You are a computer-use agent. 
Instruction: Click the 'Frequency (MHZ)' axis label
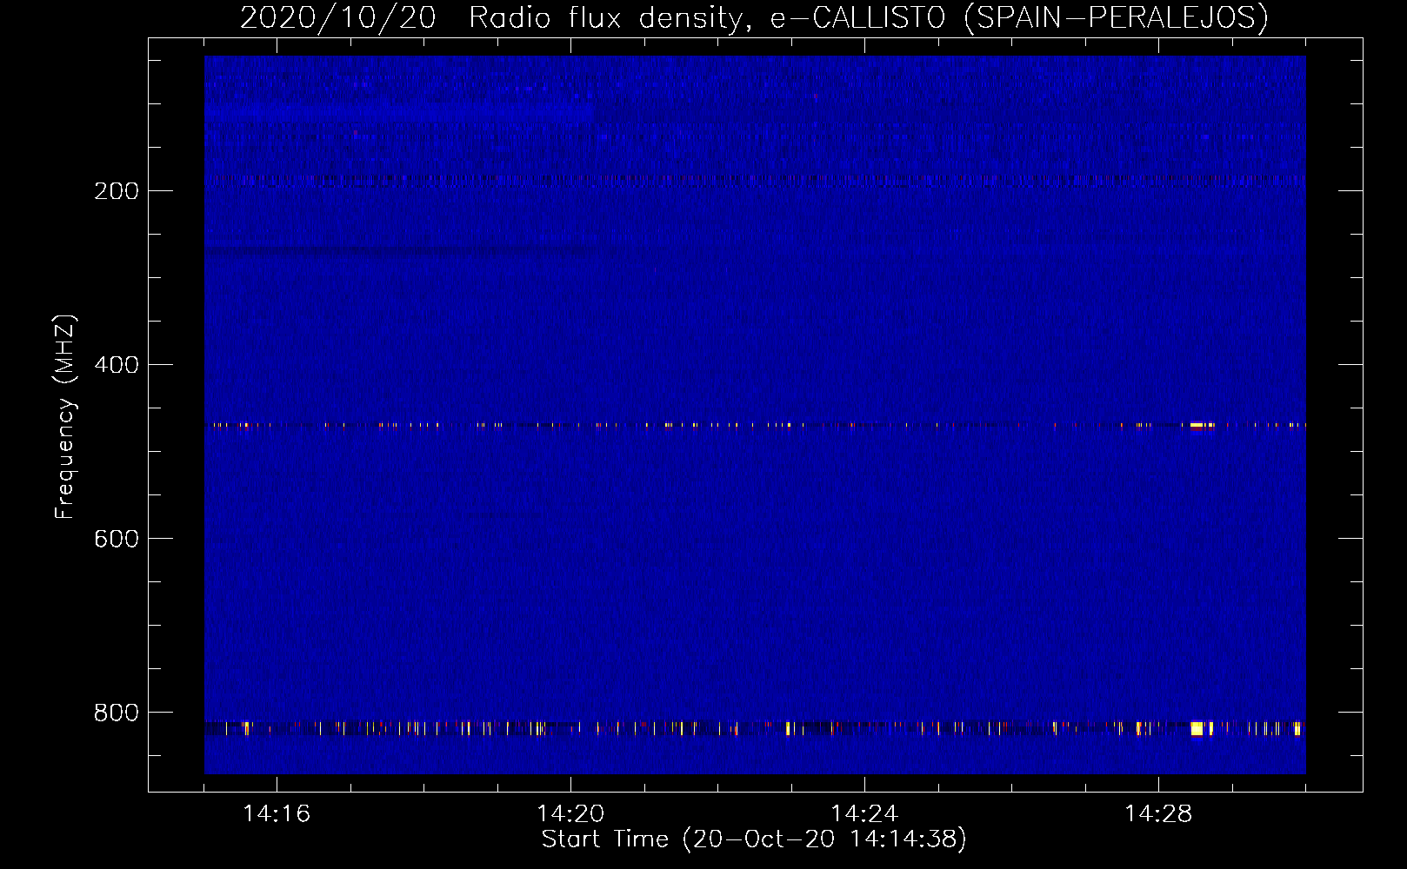[x=65, y=417]
